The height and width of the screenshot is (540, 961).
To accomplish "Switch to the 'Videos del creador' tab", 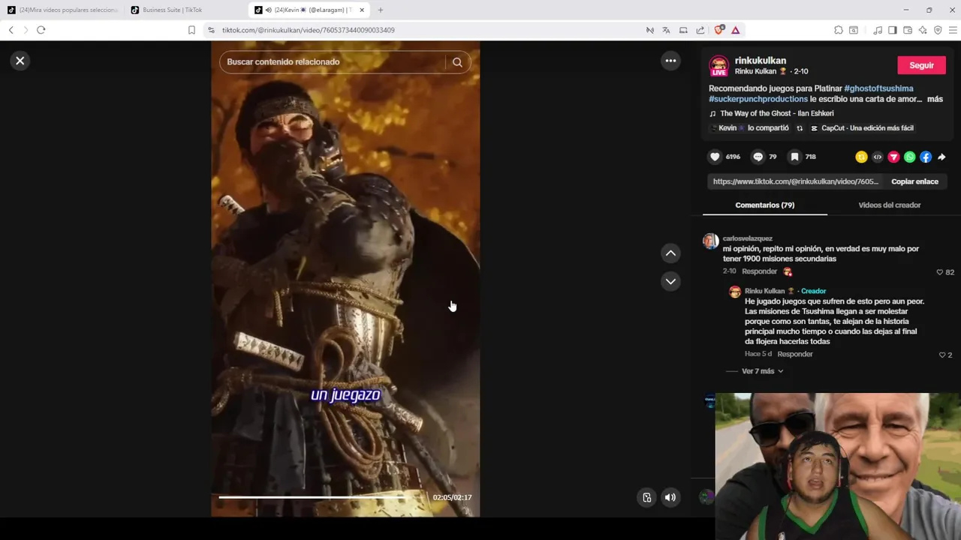I will [x=889, y=205].
